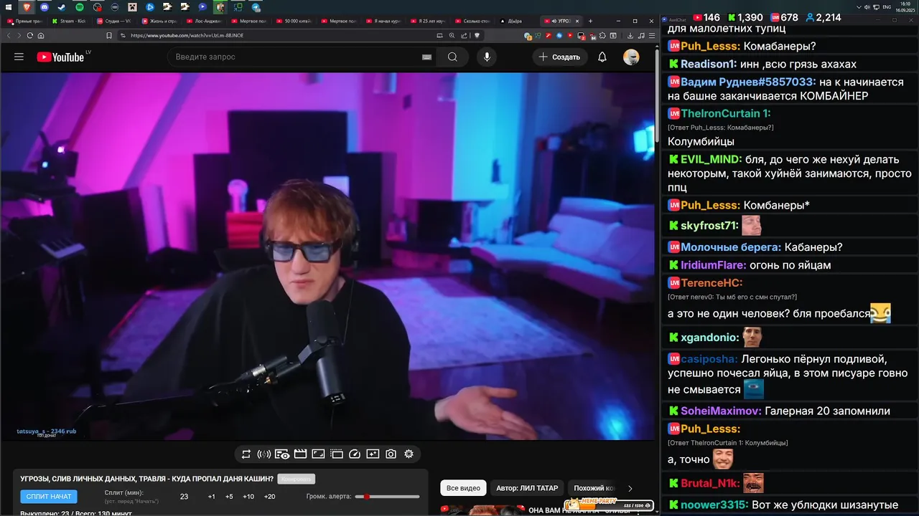
Task: Click the address bar URL
Action: [187, 35]
